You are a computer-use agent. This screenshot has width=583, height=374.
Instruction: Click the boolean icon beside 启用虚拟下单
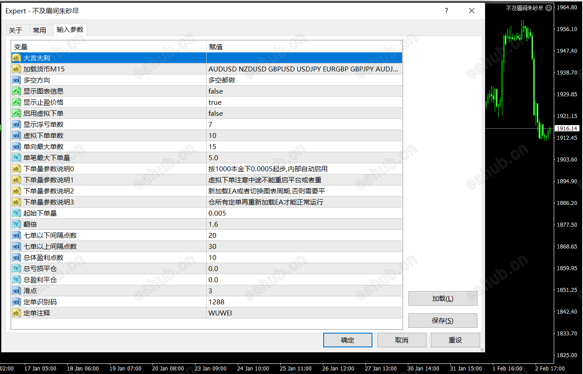(x=16, y=113)
